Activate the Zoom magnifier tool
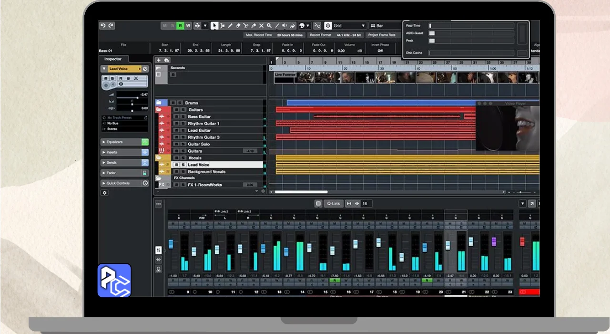This screenshot has width=610, height=334. click(269, 26)
